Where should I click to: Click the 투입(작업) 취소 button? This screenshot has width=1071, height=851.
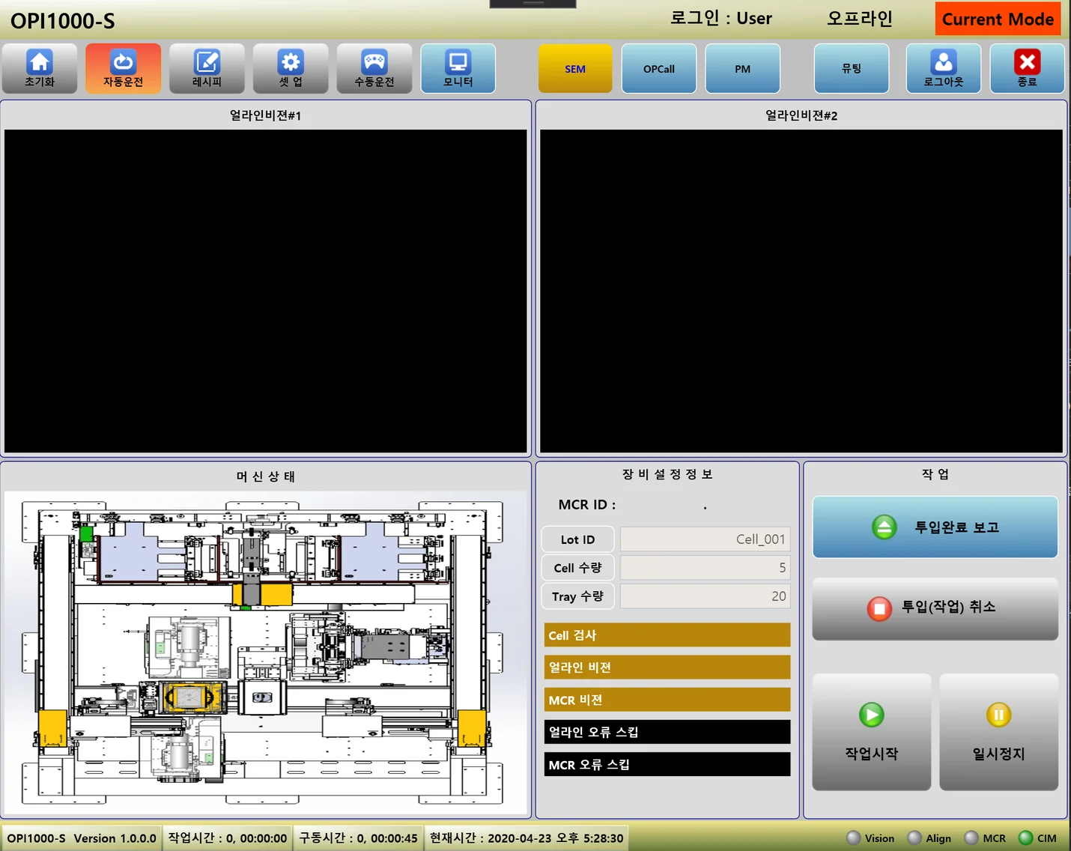[935, 608]
